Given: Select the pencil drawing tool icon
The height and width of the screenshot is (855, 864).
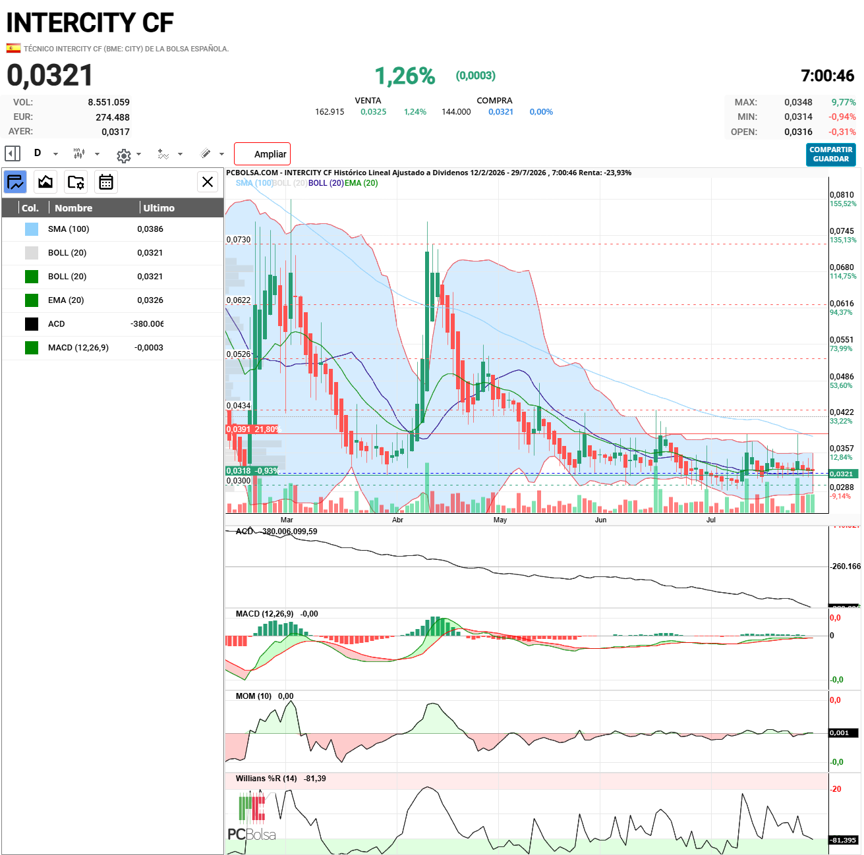Looking at the screenshot, I should point(206,153).
